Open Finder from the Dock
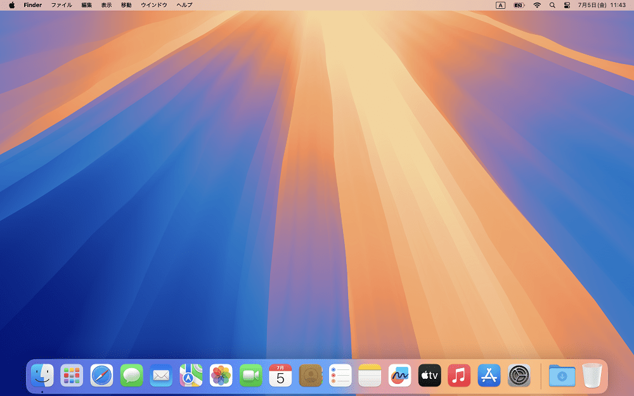 [x=42, y=375]
